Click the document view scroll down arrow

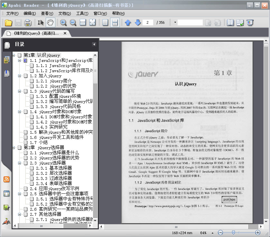tap(266, 222)
